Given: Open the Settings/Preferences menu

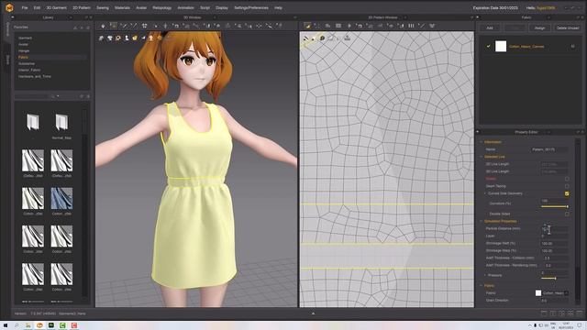Looking at the screenshot, I should [251, 8].
